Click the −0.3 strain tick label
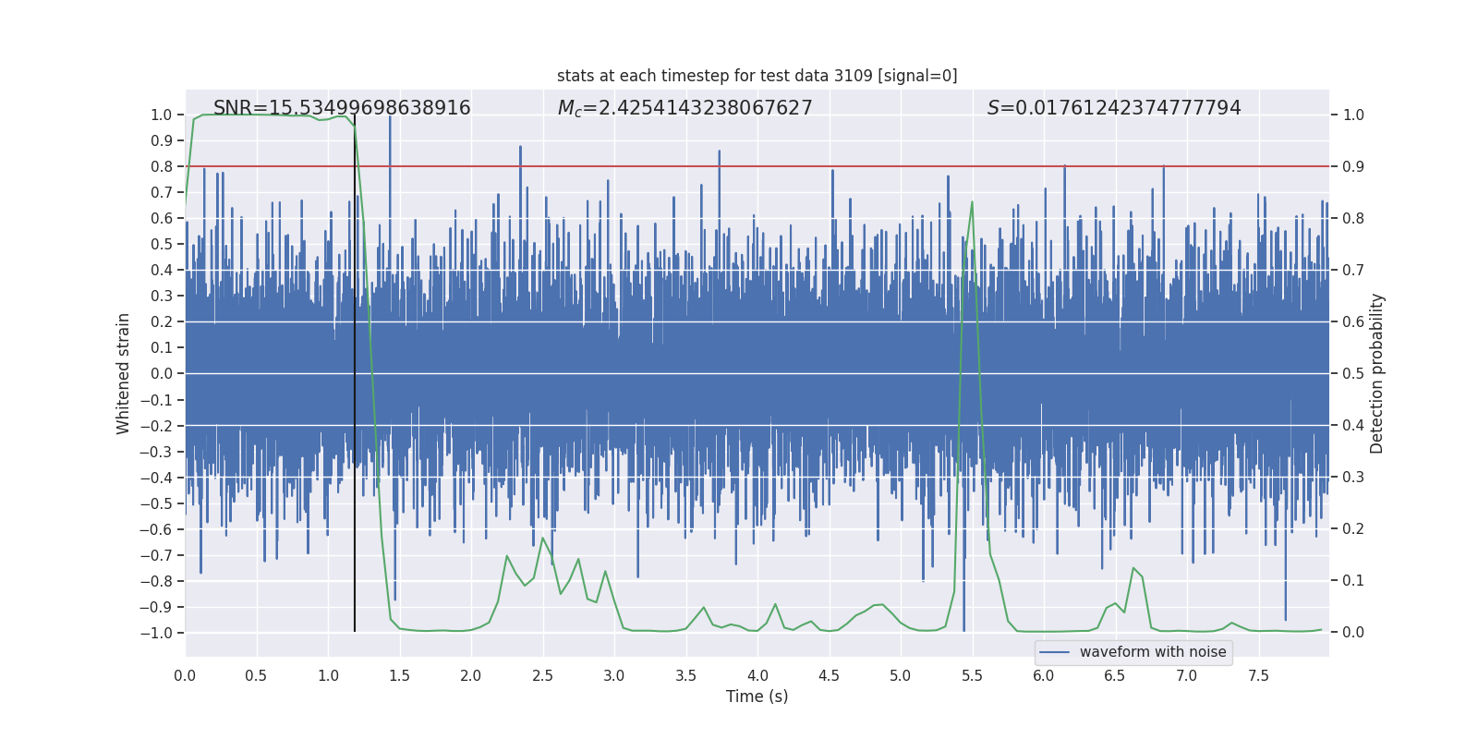 pyautogui.click(x=156, y=452)
